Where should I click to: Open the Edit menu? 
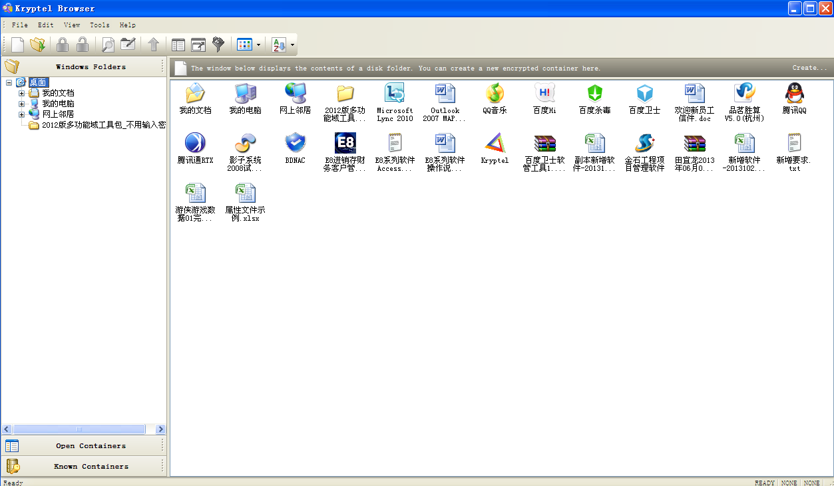(x=46, y=25)
